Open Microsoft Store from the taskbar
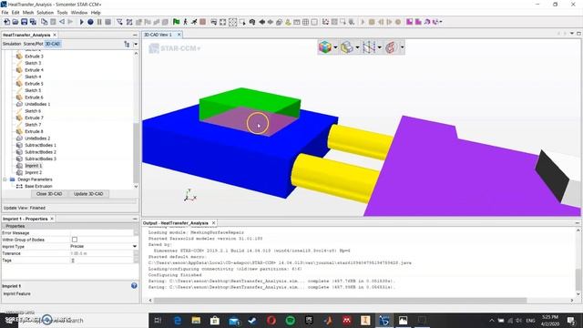The width and height of the screenshot is (583, 328). (215, 320)
